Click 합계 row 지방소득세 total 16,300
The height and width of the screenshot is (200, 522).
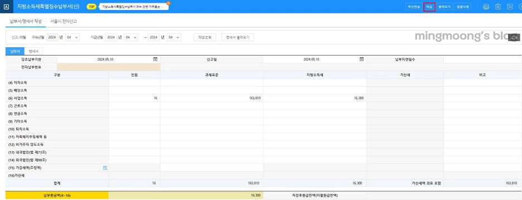pyautogui.click(x=315, y=183)
